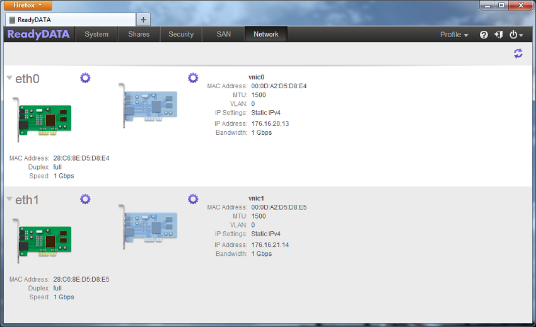This screenshot has width=536, height=327.
Task: Select the Network tab
Action: point(266,34)
